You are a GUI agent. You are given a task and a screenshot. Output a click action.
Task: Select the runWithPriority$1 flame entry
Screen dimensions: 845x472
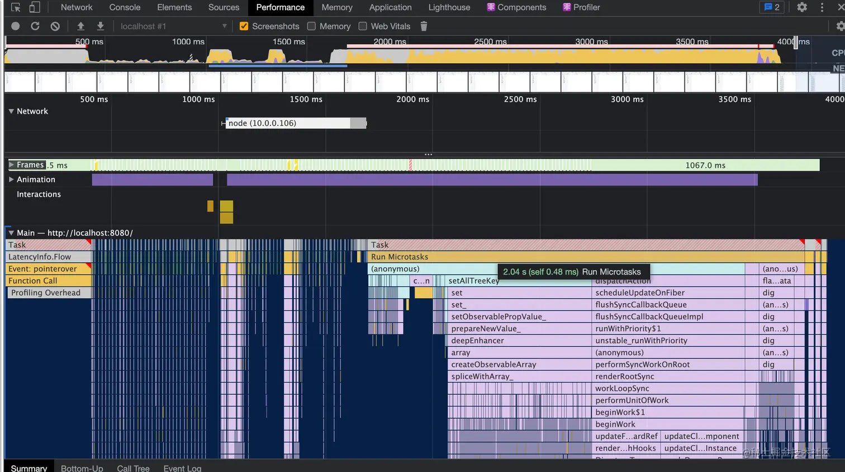(668, 329)
